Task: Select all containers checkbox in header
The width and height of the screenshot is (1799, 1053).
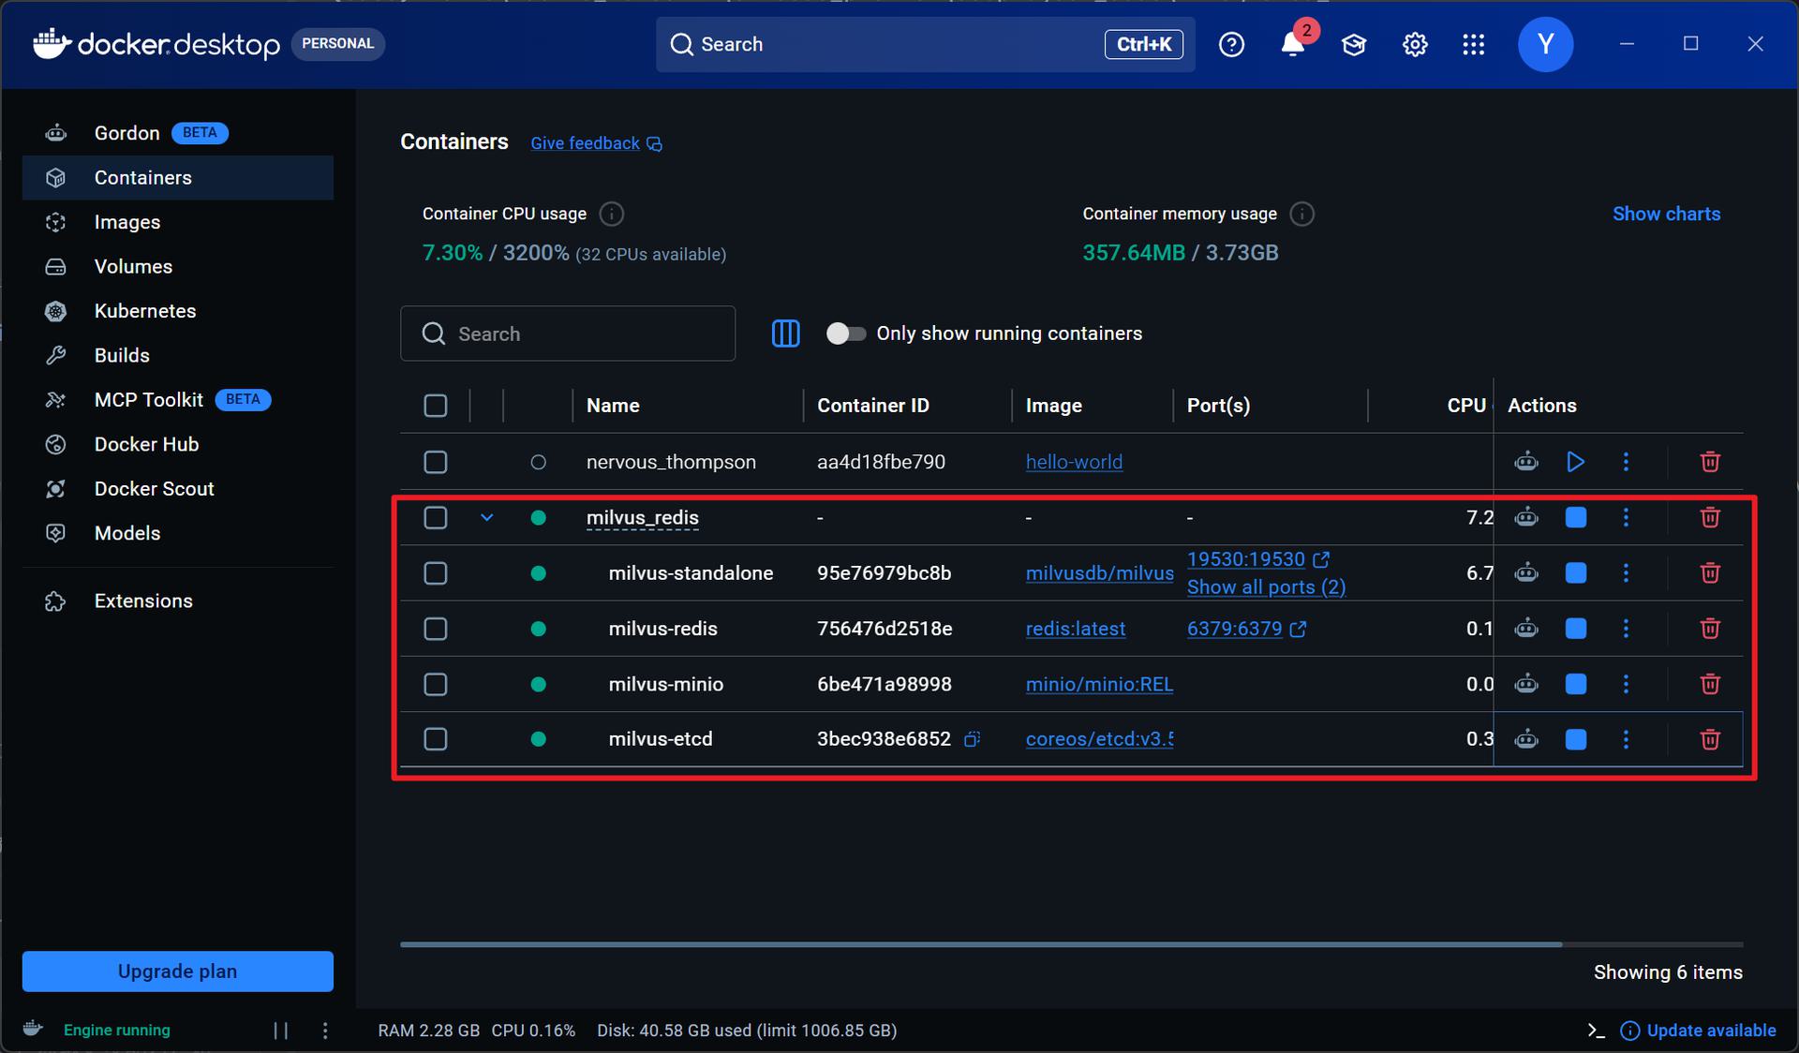Action: (x=436, y=406)
